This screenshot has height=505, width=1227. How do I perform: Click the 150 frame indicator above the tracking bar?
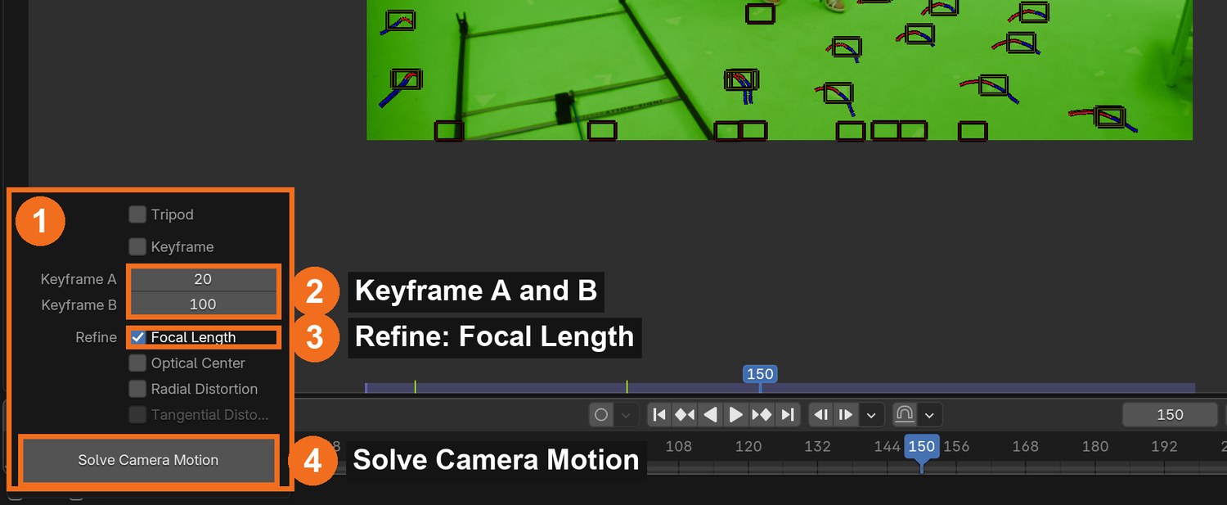(x=760, y=374)
